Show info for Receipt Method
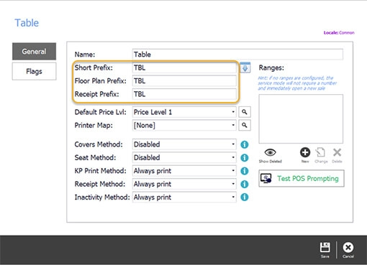The width and height of the screenshot is (367, 265). 245,184
